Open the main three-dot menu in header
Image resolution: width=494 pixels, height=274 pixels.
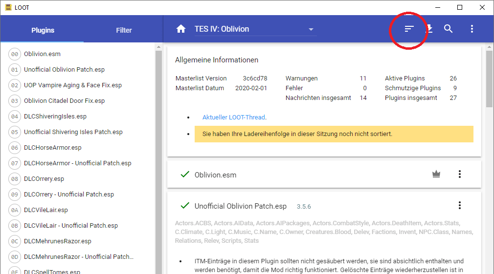472,29
